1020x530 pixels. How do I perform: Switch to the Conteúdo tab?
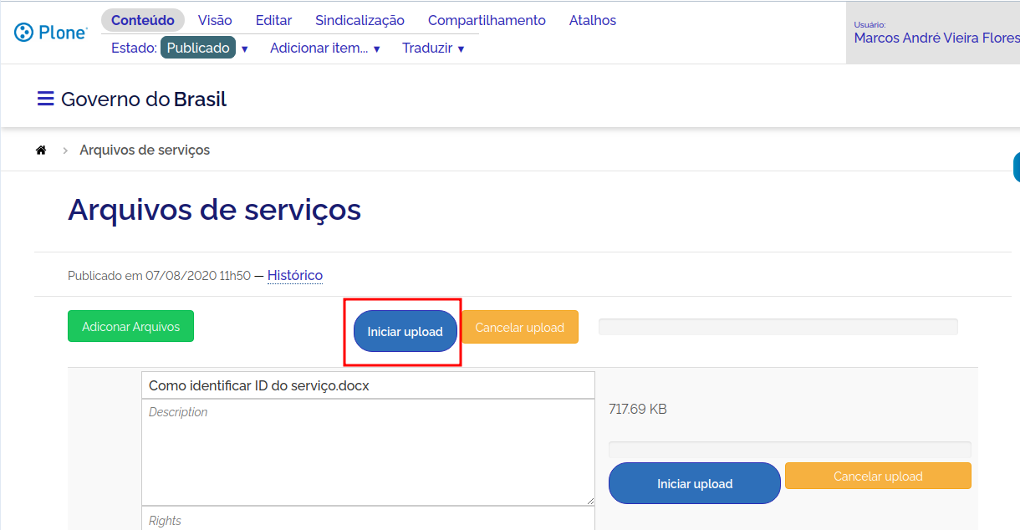(x=143, y=20)
